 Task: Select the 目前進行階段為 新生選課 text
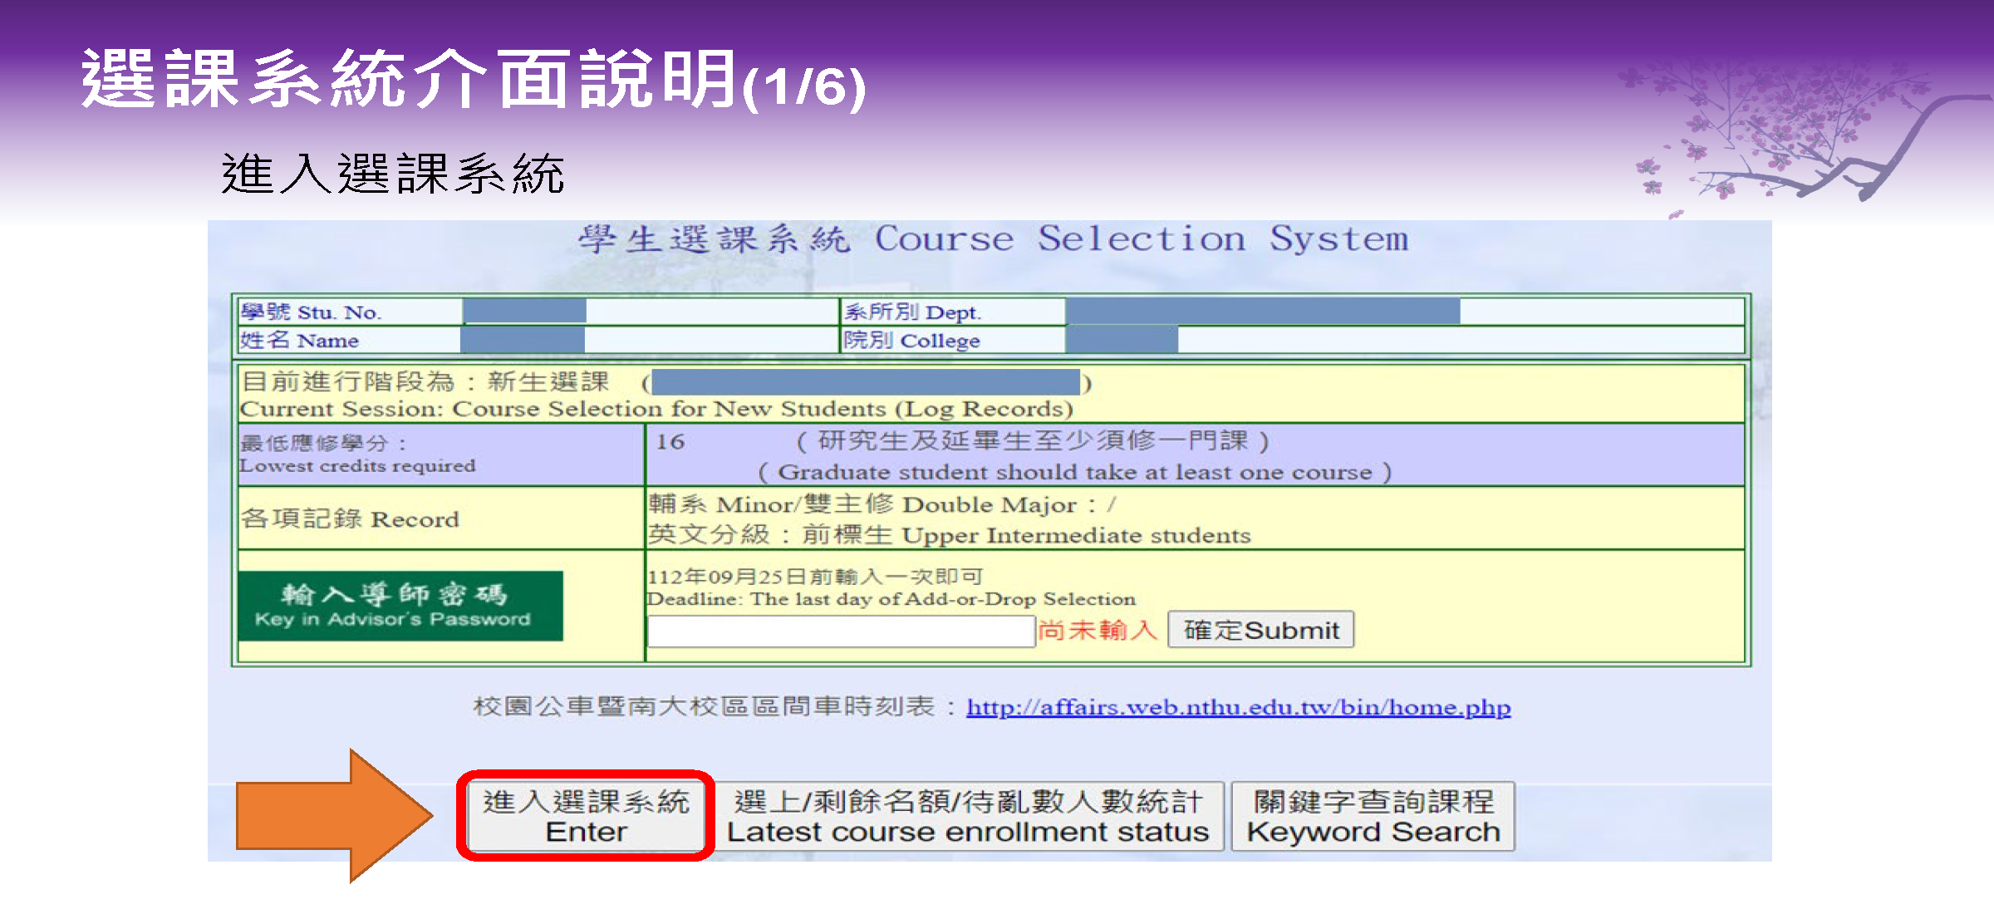(425, 381)
